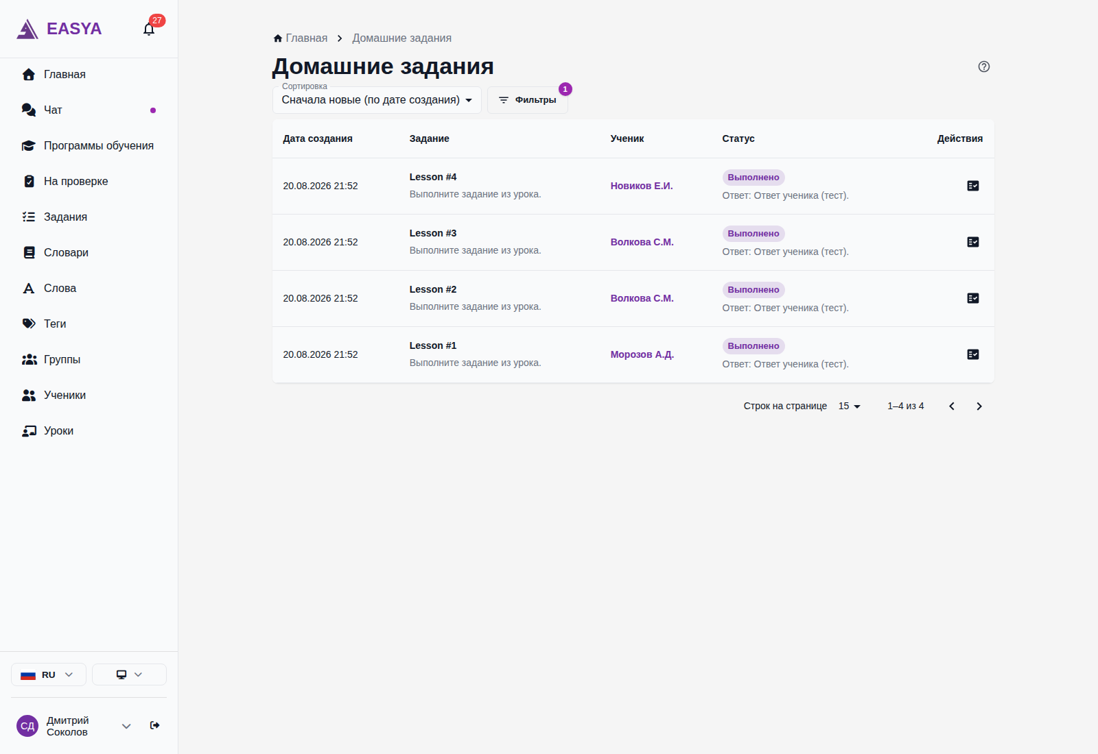Click the Lesson #1 task title
This screenshot has height=754, width=1098.
click(x=433, y=345)
